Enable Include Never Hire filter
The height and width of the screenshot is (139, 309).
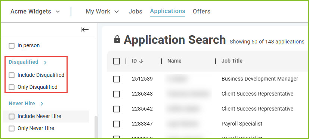[12, 117]
